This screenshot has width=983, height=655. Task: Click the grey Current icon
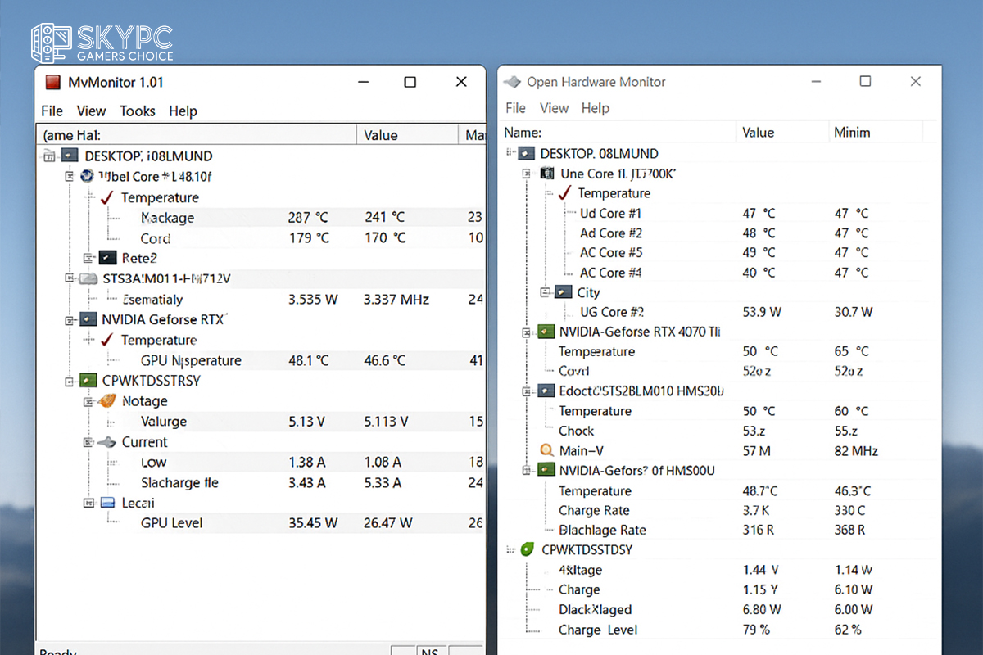coord(107,442)
